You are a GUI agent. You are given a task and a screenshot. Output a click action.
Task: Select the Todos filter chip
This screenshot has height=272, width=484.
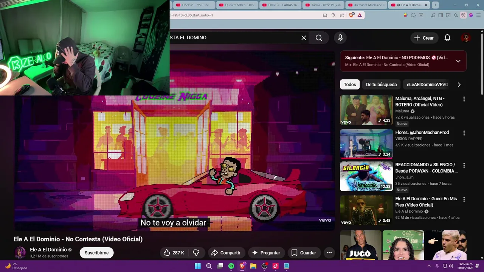pos(350,85)
